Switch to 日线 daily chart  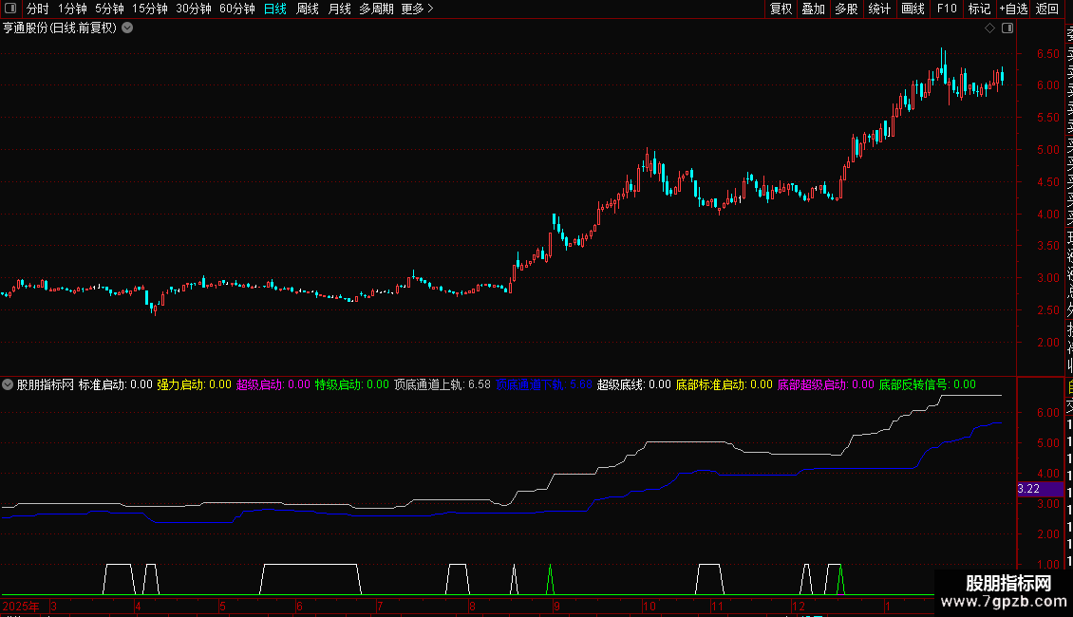275,9
